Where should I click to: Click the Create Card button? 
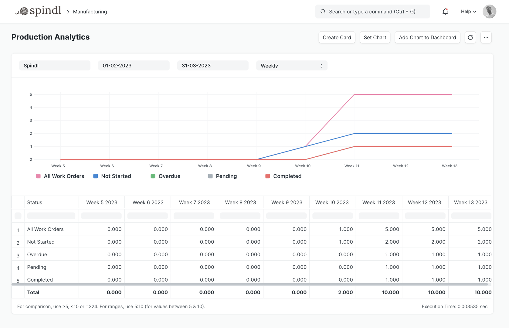337,37
